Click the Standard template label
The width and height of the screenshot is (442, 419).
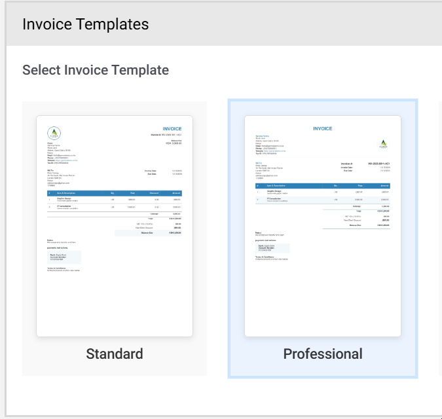115,354
